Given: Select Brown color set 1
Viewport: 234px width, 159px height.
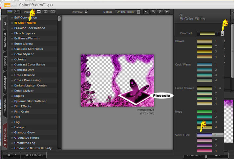Looking at the screenshot, I should (x=205, y=41).
